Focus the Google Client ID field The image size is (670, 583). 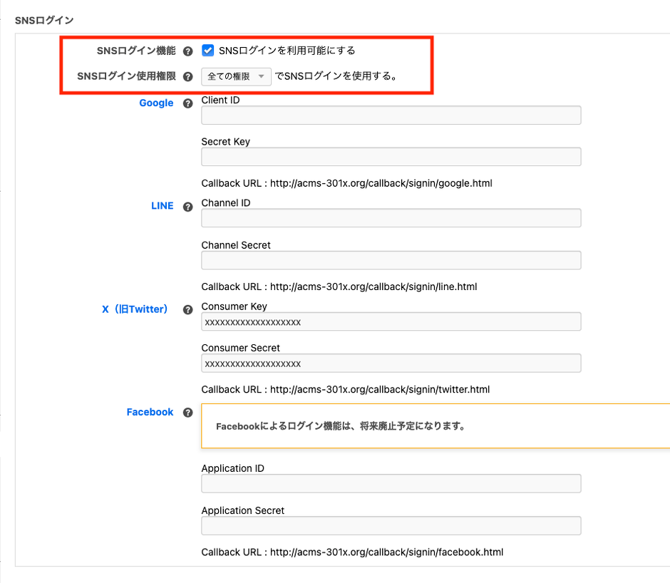[x=391, y=115]
